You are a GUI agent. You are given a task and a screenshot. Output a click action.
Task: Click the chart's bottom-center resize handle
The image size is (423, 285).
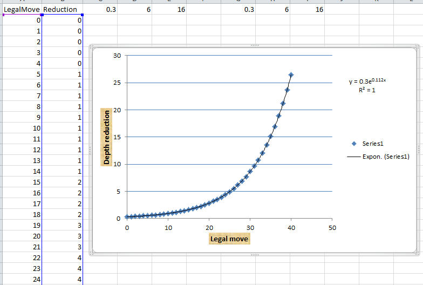255,254
